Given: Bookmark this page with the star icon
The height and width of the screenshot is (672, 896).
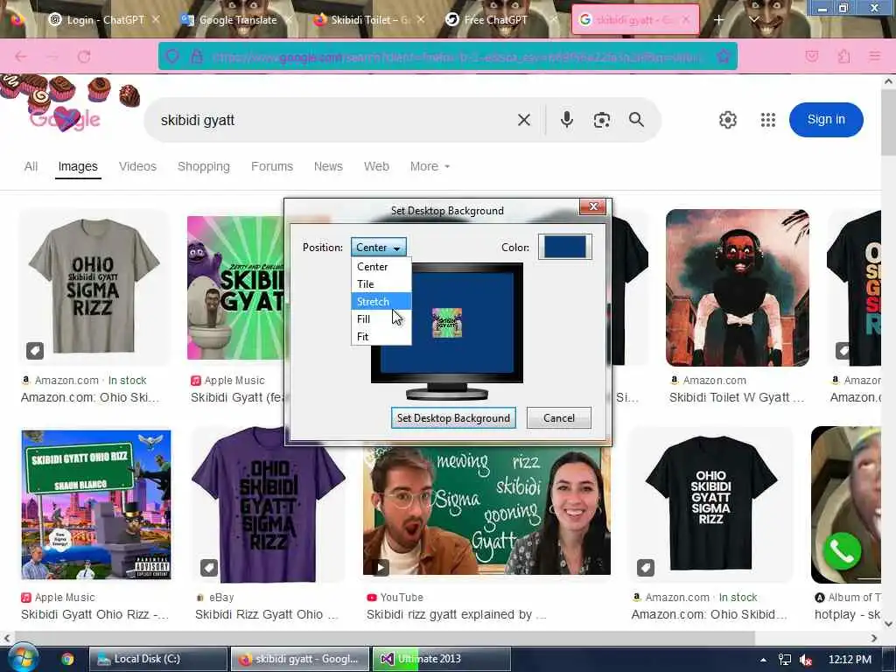Looking at the screenshot, I should coord(723,57).
